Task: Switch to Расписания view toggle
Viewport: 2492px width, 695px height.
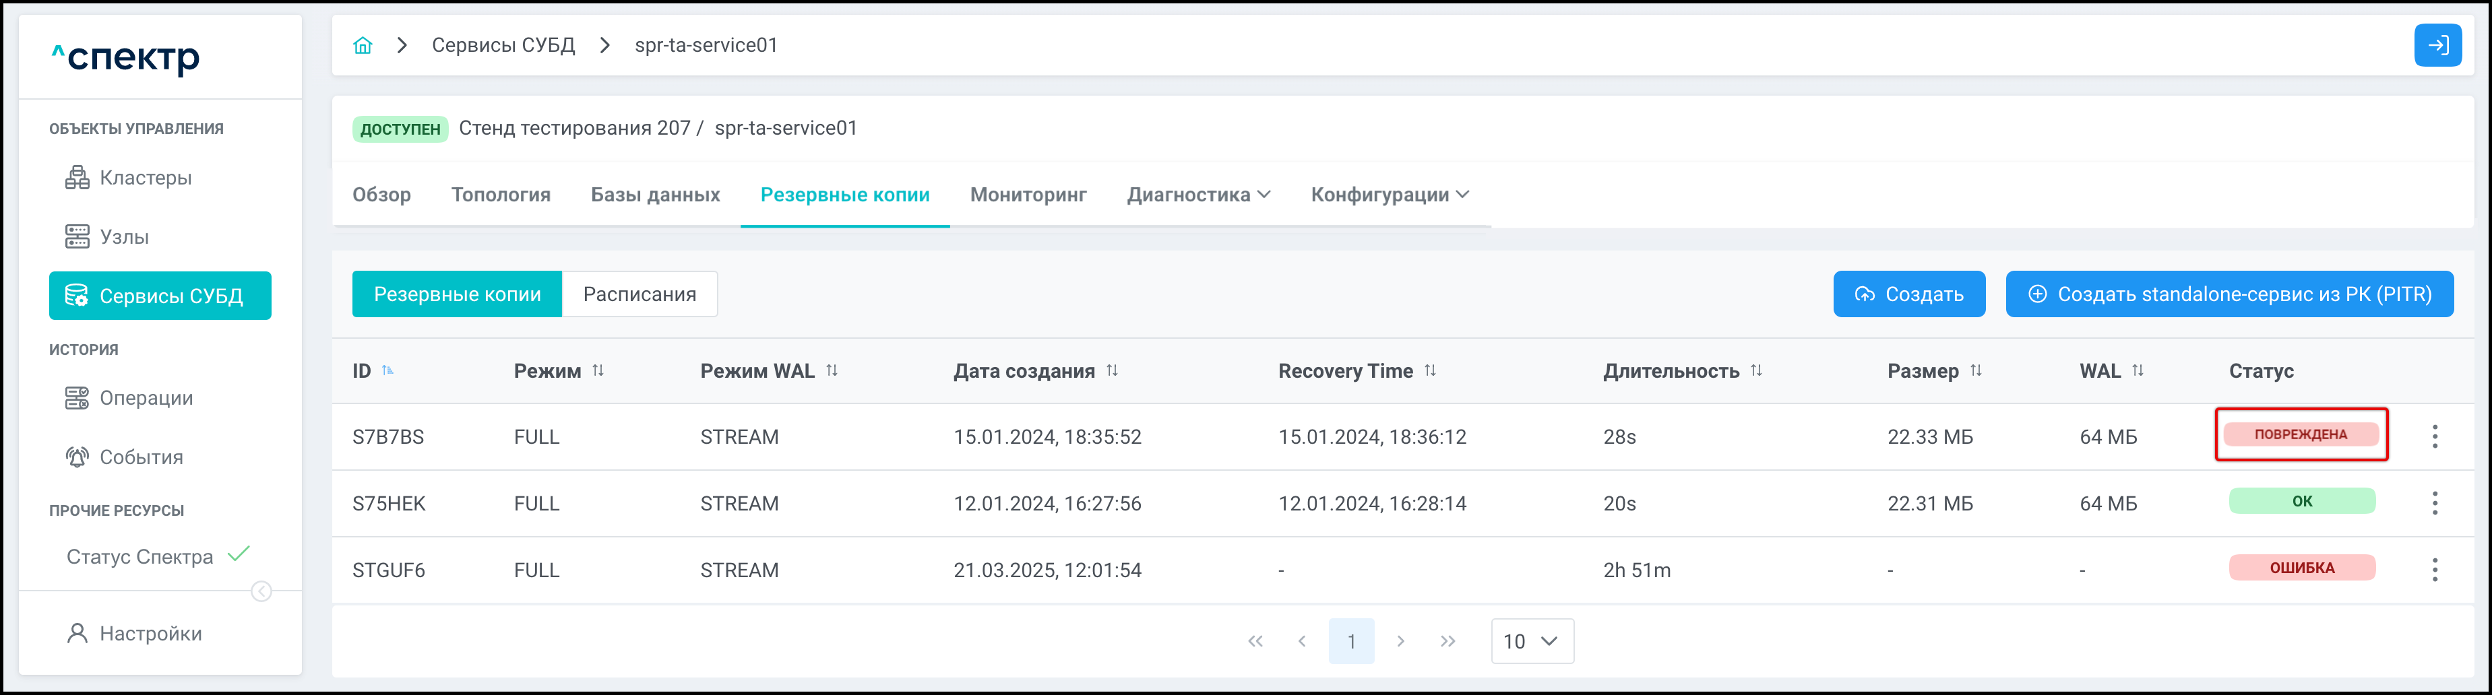Action: point(640,294)
